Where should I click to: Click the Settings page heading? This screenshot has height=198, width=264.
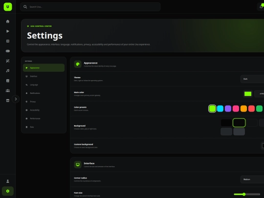pyautogui.click(x=45, y=36)
